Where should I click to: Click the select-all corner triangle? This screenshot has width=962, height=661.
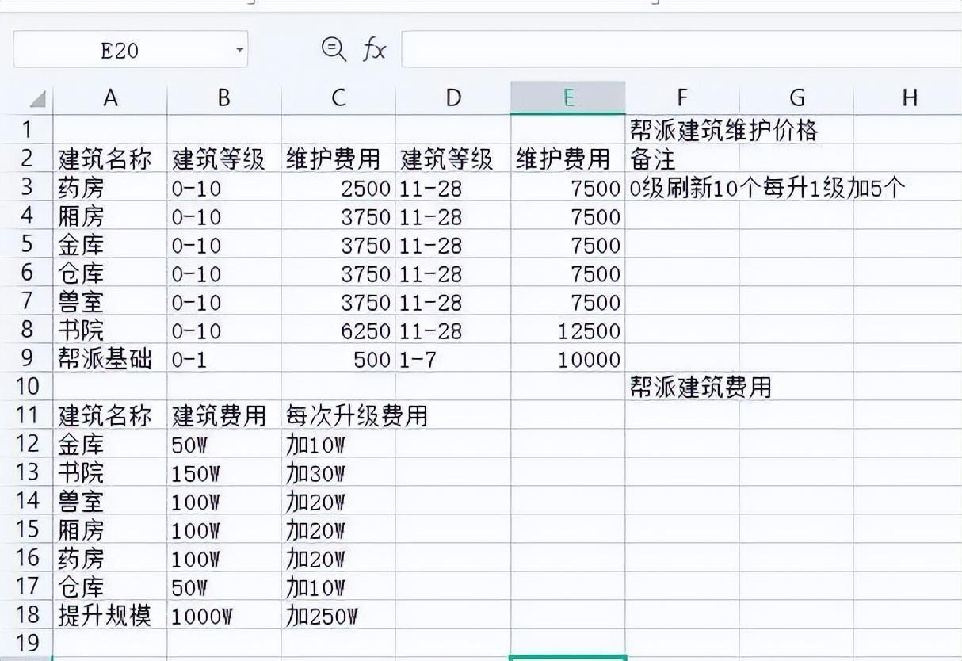(36, 99)
